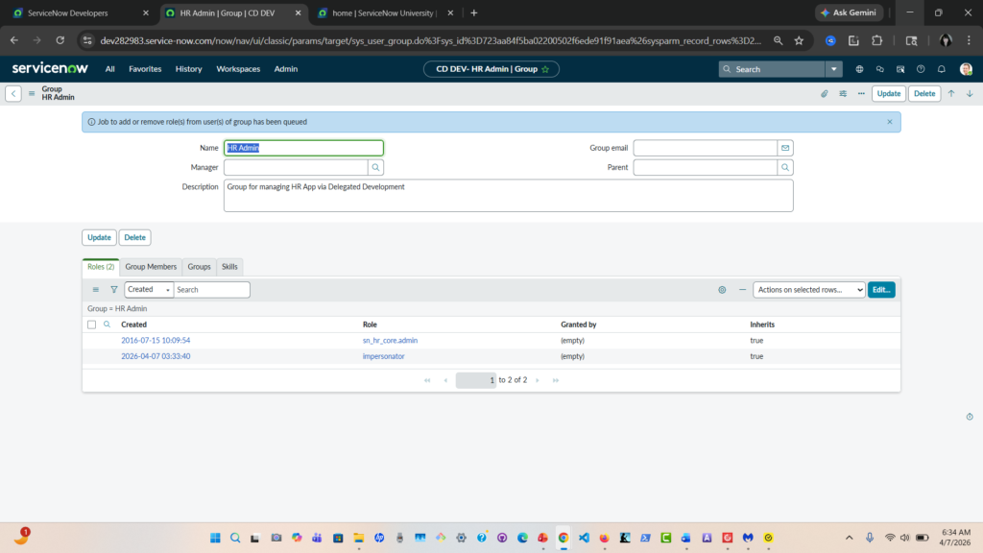Viewport: 983px width, 553px height.
Task: Go back using the left chevron button
Action: click(13, 94)
